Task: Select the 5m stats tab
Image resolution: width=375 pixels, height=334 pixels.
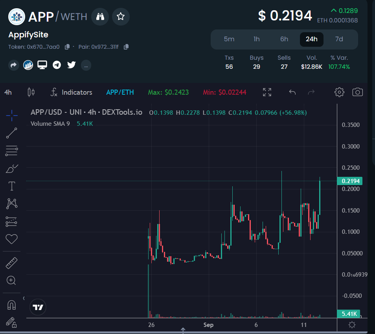Action: pos(229,39)
